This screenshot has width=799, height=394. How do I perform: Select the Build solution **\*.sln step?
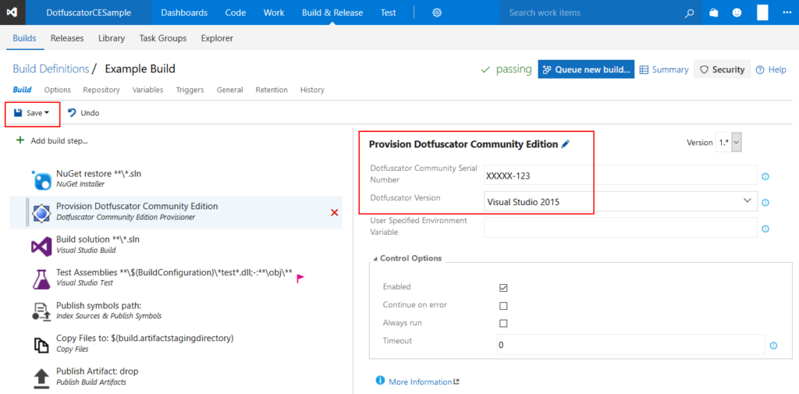(x=176, y=245)
